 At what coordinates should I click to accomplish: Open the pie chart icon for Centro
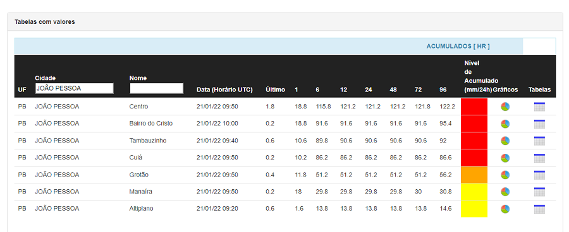(505, 107)
